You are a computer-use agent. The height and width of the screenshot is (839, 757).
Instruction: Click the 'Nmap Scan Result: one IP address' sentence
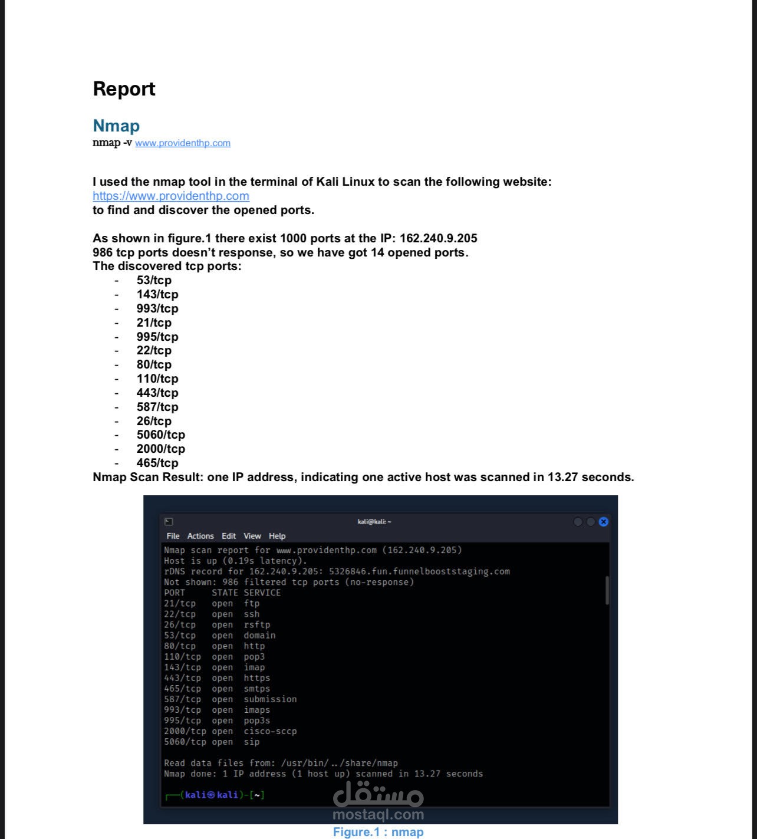(x=363, y=477)
